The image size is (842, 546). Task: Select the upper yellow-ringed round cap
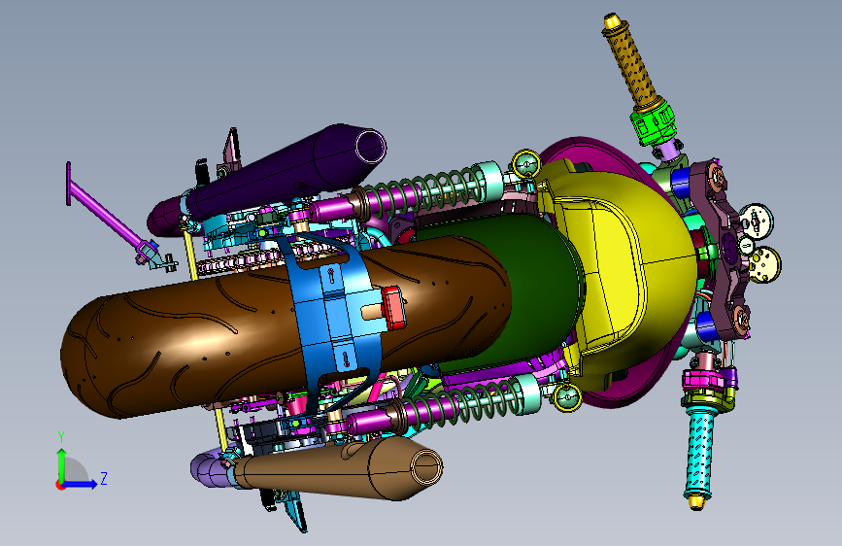click(x=526, y=164)
